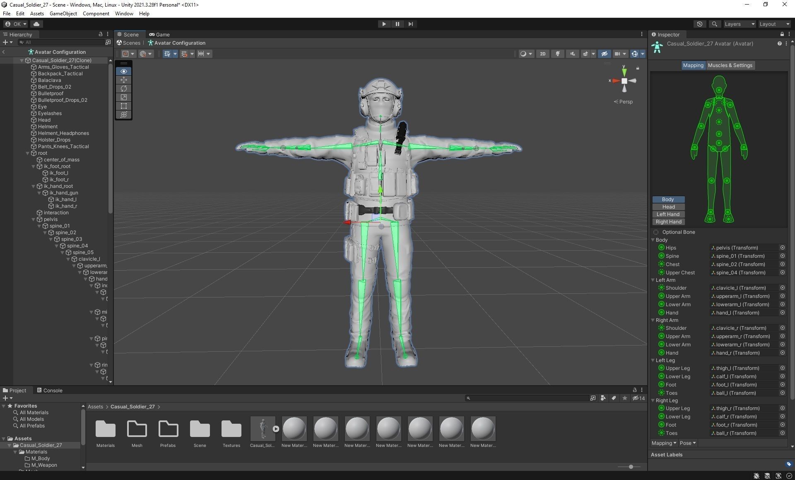Adjust the Project icon size slider
Viewport: 795px width, 480px height.
(631, 467)
